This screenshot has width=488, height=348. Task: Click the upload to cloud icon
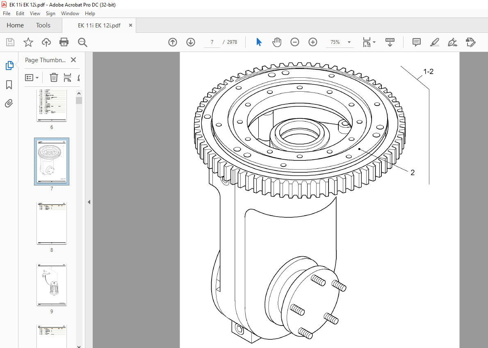pyautogui.click(x=46, y=42)
